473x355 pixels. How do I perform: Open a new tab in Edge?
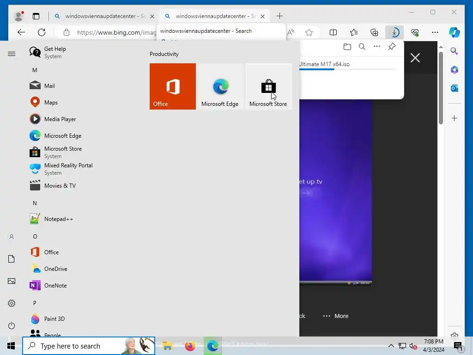[279, 16]
